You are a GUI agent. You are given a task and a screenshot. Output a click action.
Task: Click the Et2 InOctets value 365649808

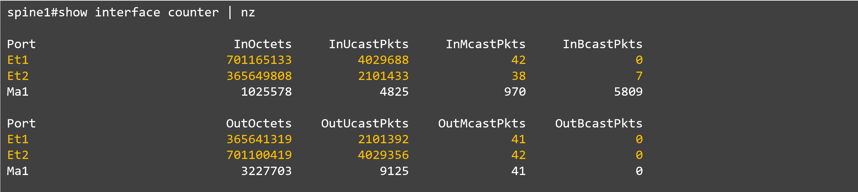coord(259,76)
